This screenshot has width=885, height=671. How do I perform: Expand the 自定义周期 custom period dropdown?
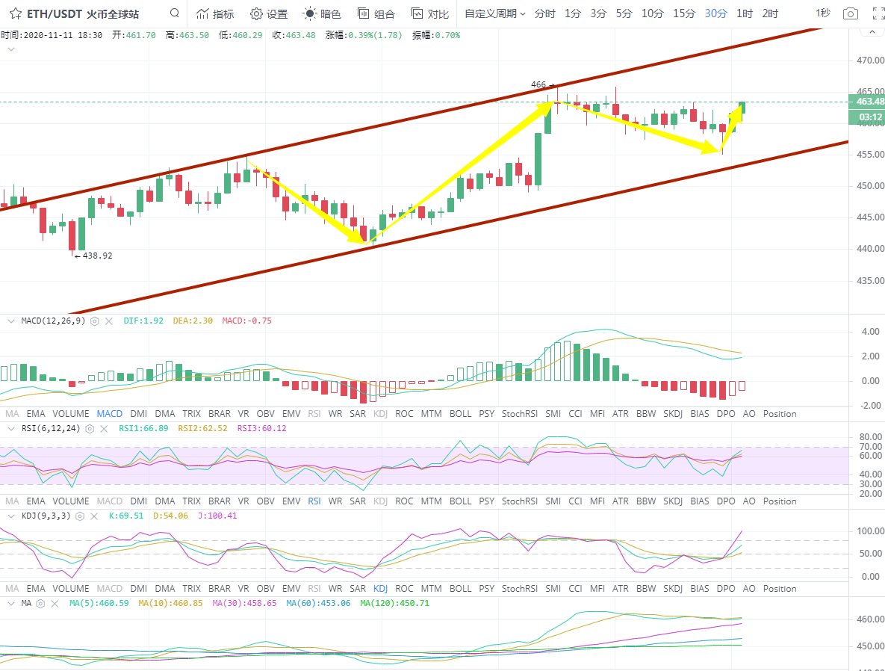click(494, 13)
